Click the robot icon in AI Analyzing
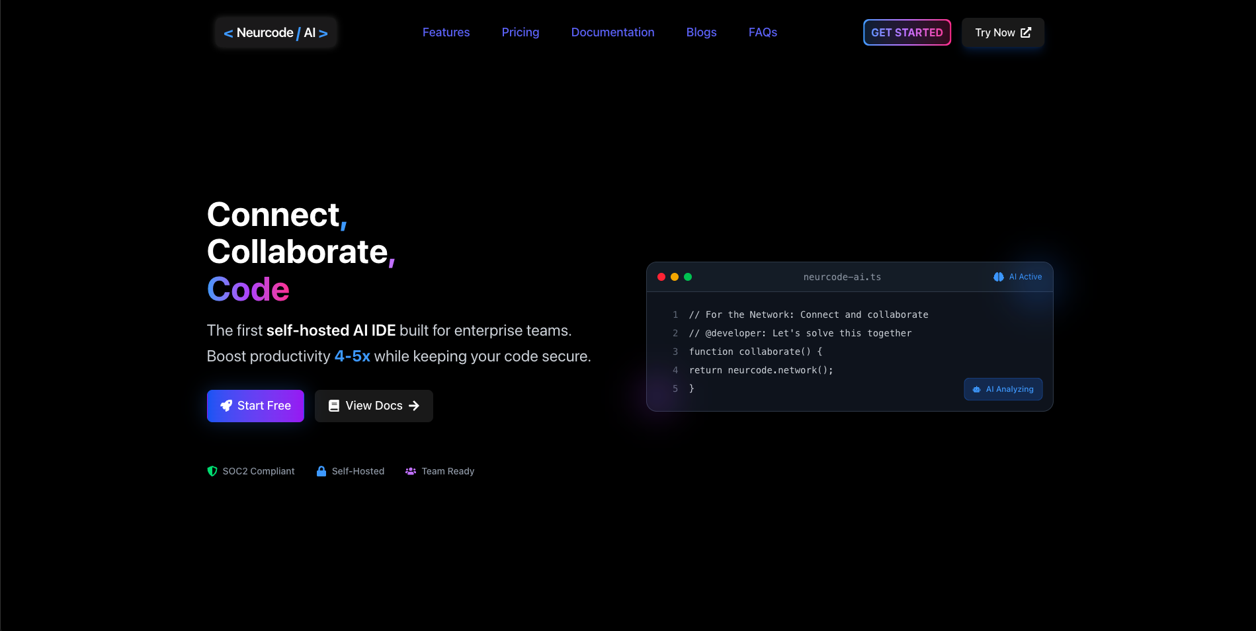The width and height of the screenshot is (1256, 631). click(977, 389)
